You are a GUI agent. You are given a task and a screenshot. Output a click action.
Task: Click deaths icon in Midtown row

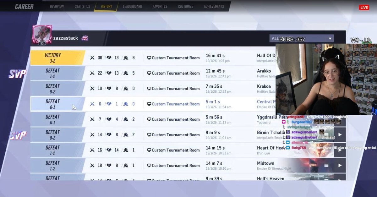pyautogui.click(x=109, y=166)
